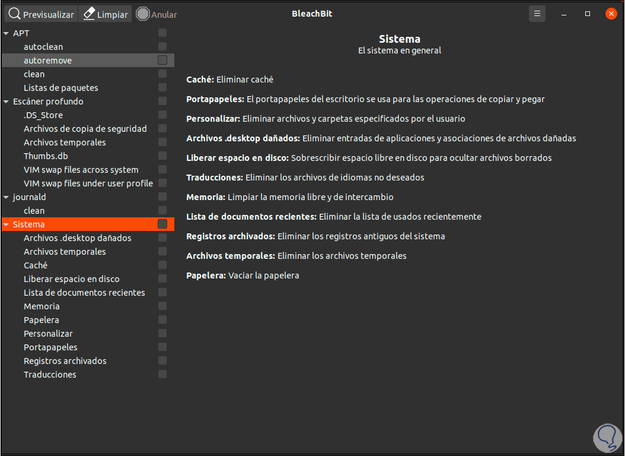Click the 'Papelera: Vaciar la papelera' description
The image size is (625, 456).
(243, 275)
